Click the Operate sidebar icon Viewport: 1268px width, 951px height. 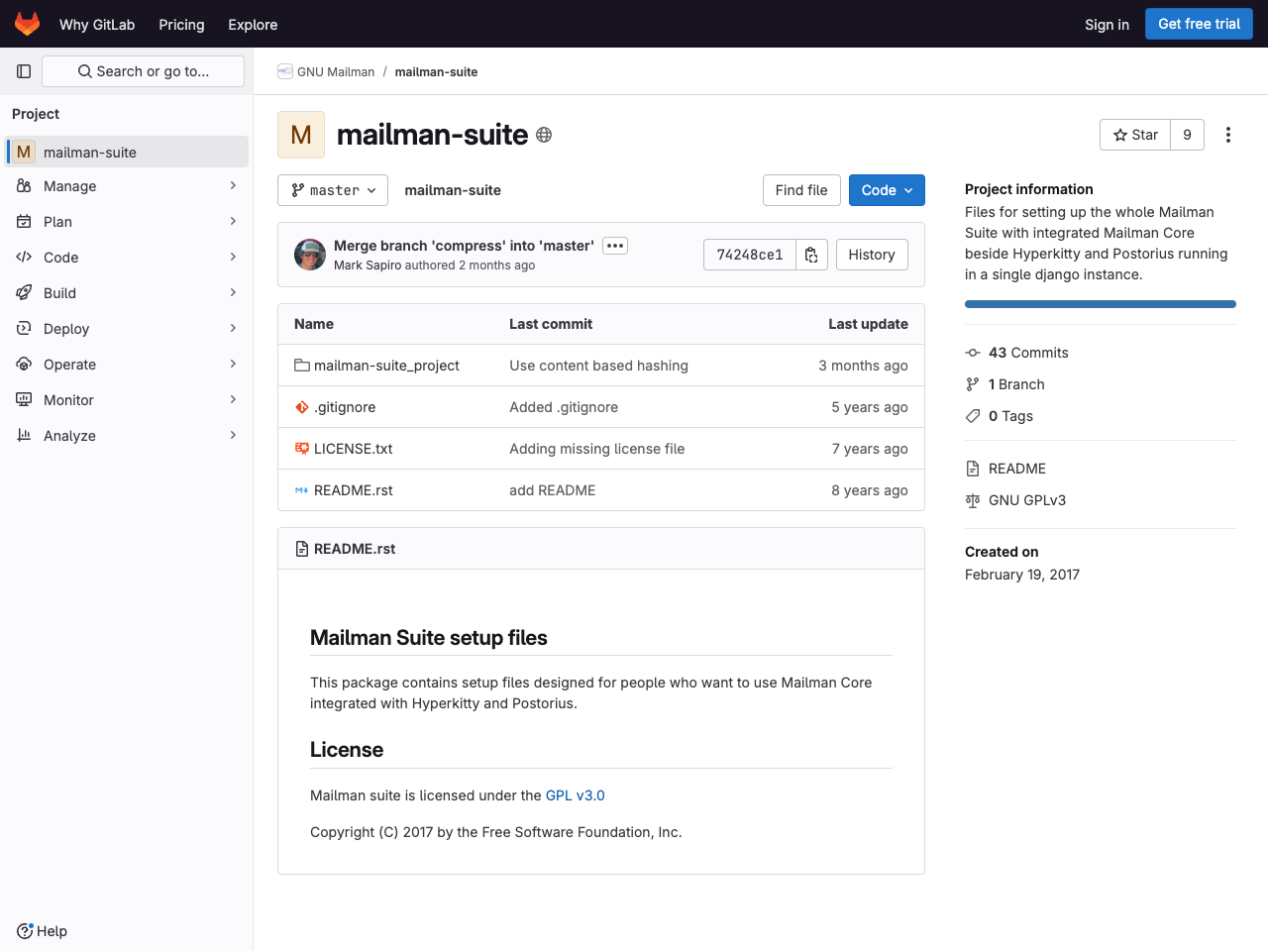(24, 365)
